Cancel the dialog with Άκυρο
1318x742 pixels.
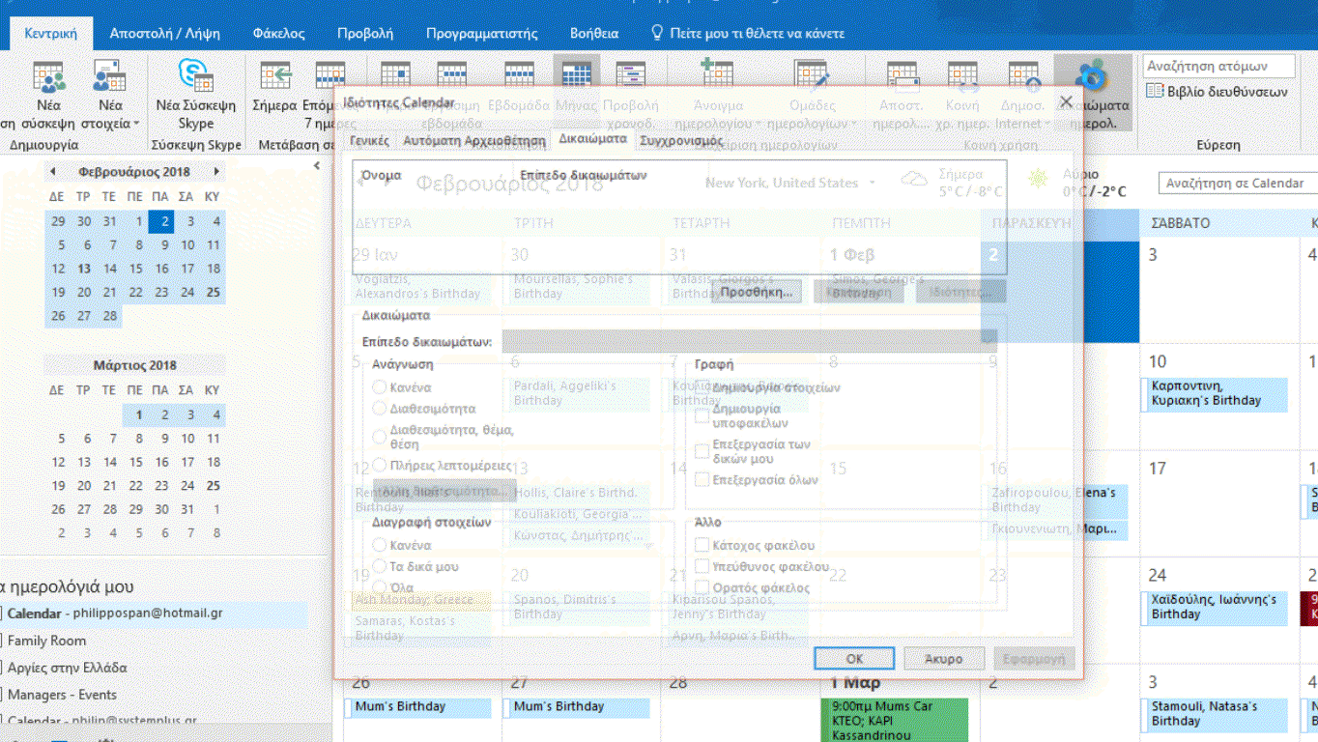(x=944, y=658)
